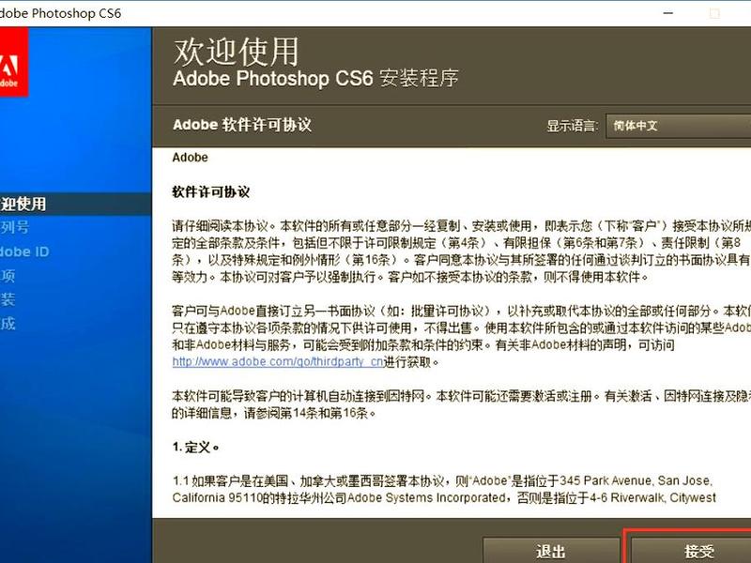Click the 'Adobe 软件许可协议' panel title
751x563 pixels.
point(242,125)
